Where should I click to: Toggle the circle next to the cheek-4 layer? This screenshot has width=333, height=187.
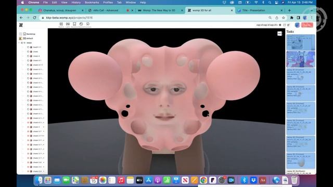pyautogui.click(x=28, y=56)
